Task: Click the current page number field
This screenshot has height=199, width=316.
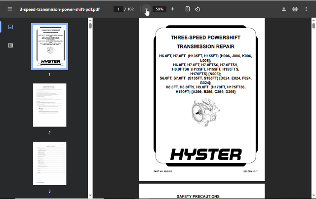Action: click(x=118, y=9)
